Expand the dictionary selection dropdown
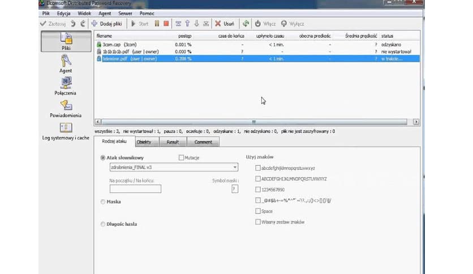Image resolution: width=473 pixels, height=274 pixels. 235,167
